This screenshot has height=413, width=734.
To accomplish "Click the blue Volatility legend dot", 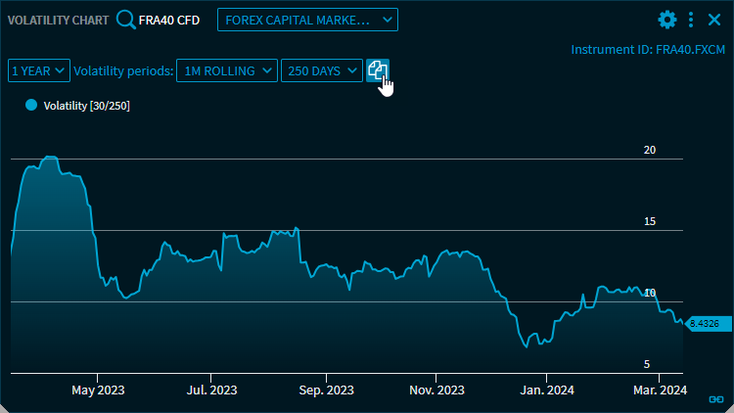I will coord(30,105).
